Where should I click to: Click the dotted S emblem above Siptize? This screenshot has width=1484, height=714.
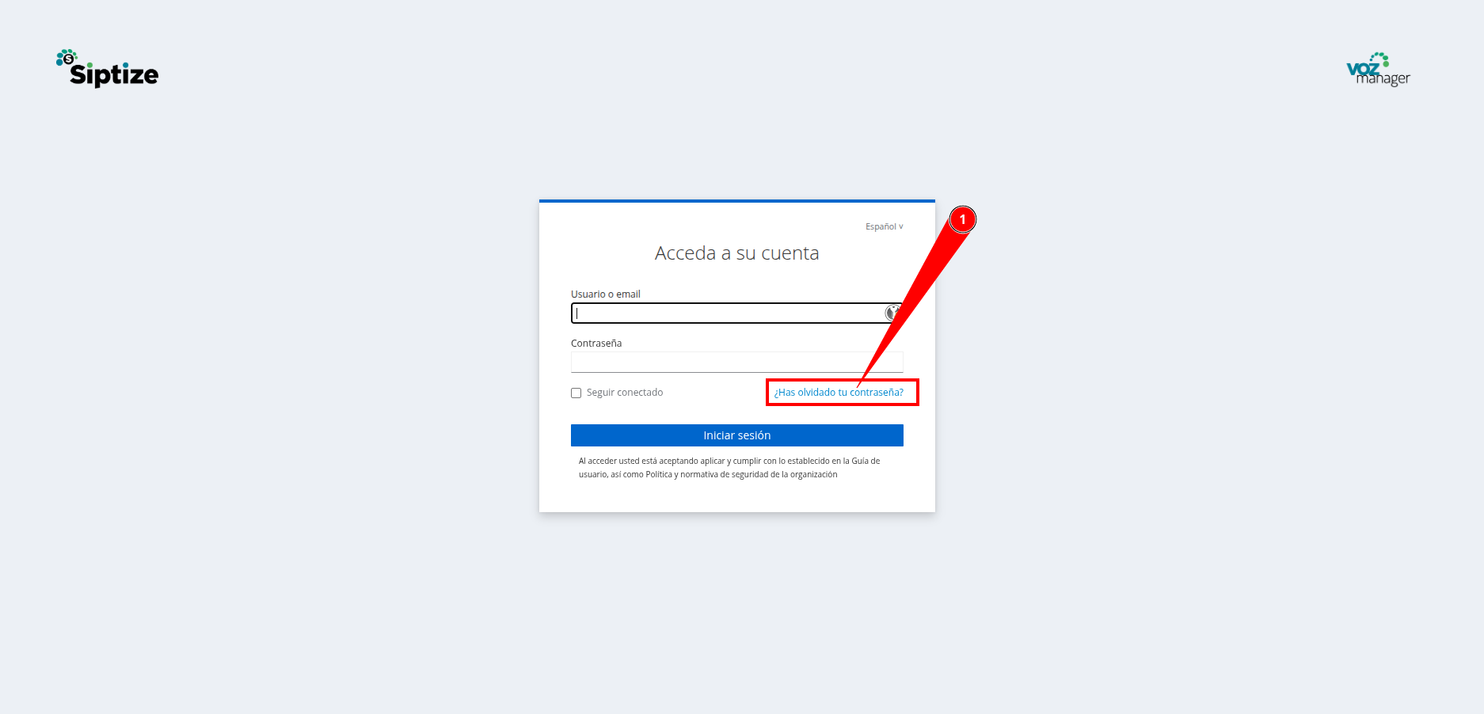click(x=67, y=57)
